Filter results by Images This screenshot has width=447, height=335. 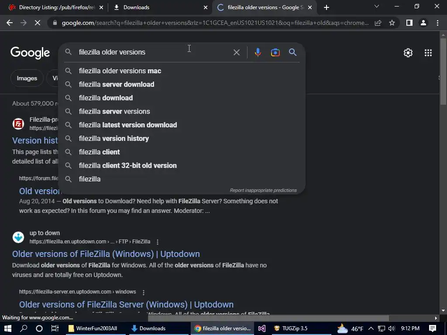click(27, 78)
